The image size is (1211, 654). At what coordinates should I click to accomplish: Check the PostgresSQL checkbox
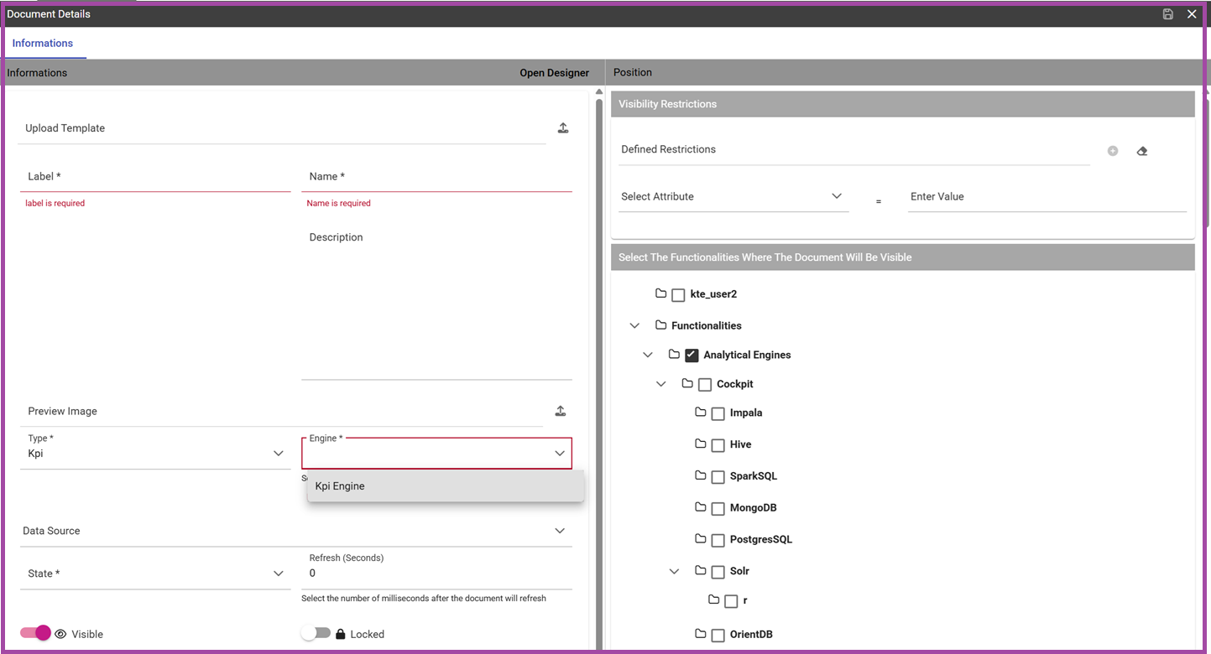point(718,541)
